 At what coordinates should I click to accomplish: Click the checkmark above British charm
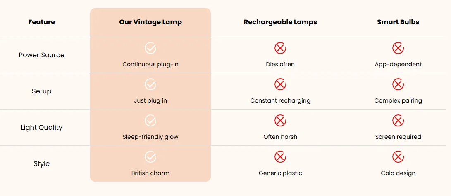[150, 157]
